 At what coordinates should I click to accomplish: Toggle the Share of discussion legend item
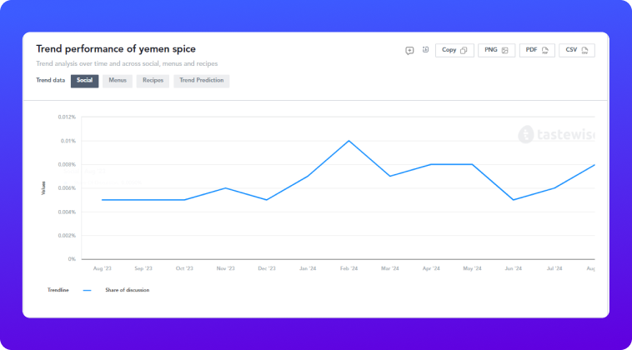pos(128,290)
